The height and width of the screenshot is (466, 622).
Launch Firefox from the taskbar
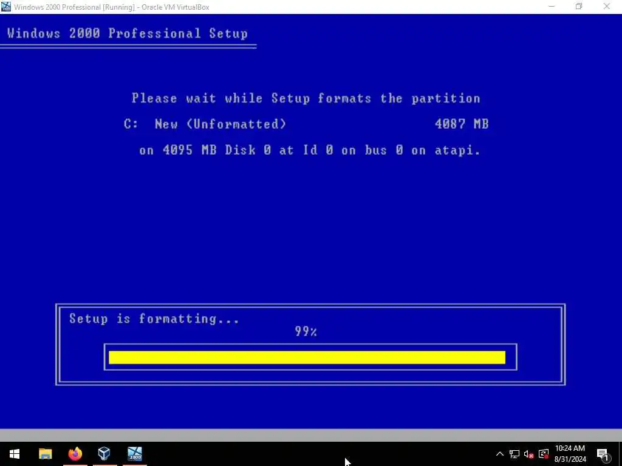(75, 454)
